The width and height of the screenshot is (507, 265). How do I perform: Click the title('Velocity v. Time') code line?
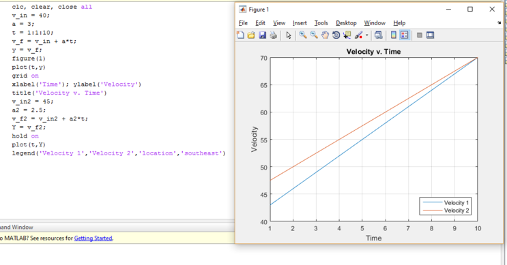(x=59, y=93)
